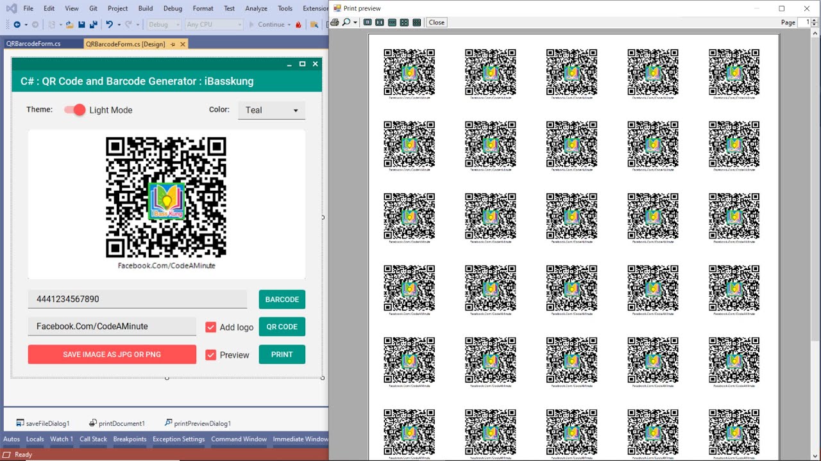
Task: Click SAVE IMAGE AS JPG OR PNG button
Action: pyautogui.click(x=112, y=354)
